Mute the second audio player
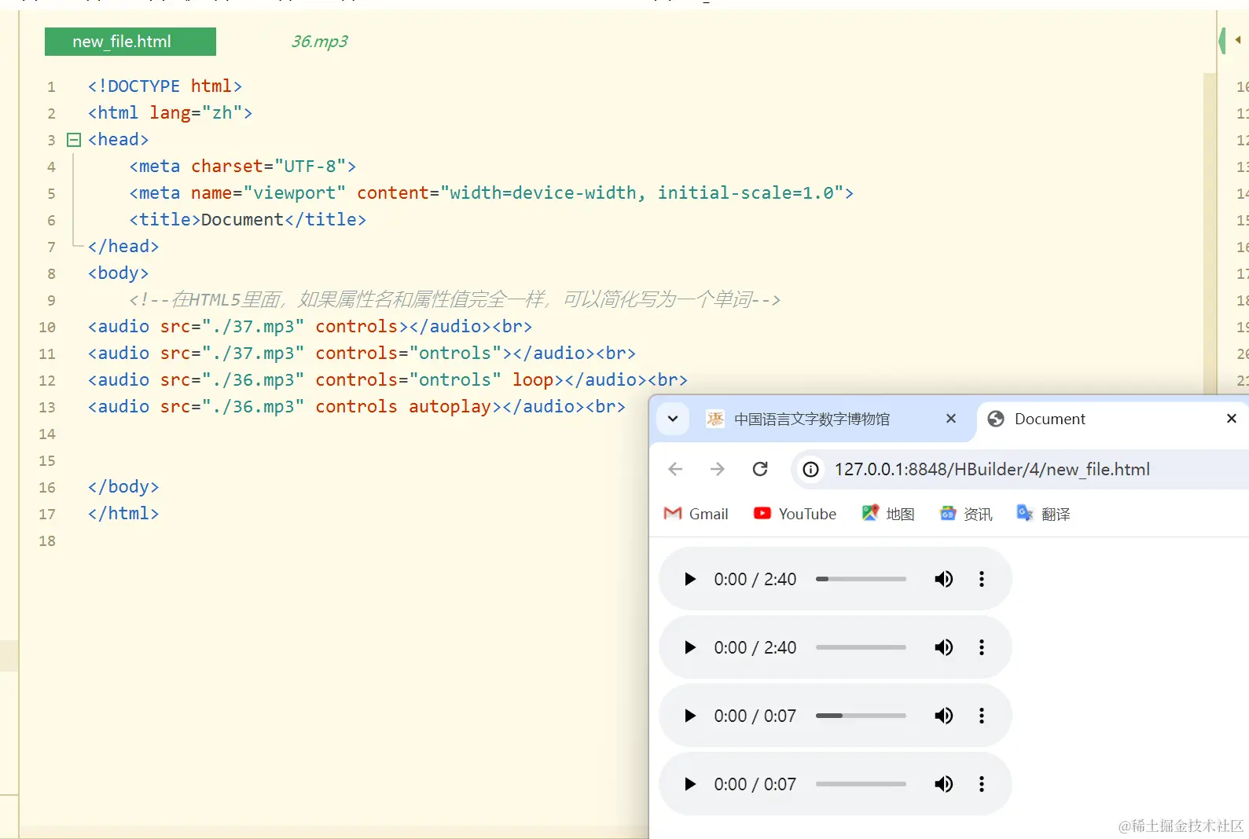The width and height of the screenshot is (1249, 839). click(943, 647)
